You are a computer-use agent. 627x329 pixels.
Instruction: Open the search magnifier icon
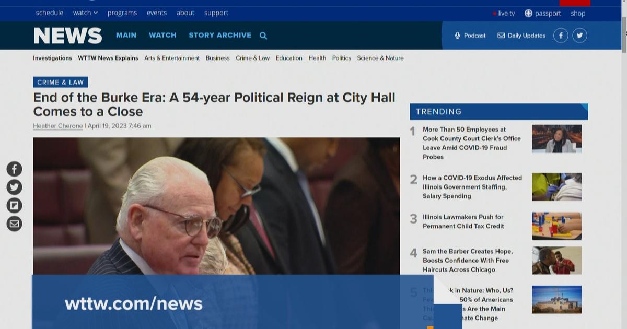(x=263, y=35)
